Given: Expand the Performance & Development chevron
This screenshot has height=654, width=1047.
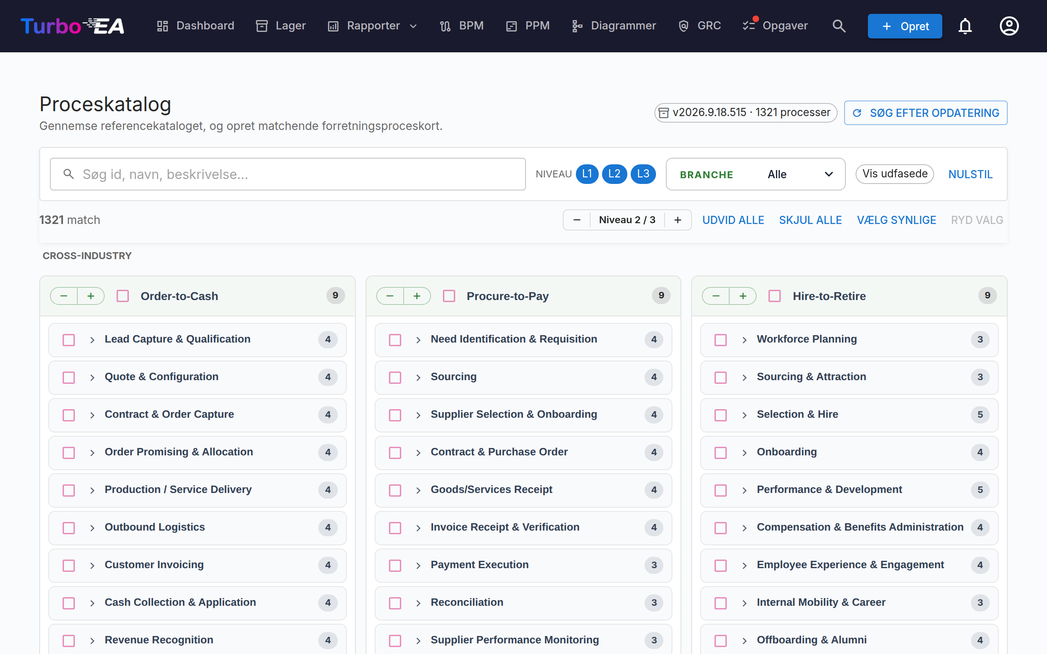Looking at the screenshot, I should tap(744, 490).
